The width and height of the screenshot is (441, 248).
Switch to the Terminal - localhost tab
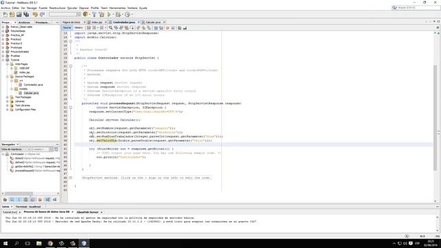[x=28, y=207]
